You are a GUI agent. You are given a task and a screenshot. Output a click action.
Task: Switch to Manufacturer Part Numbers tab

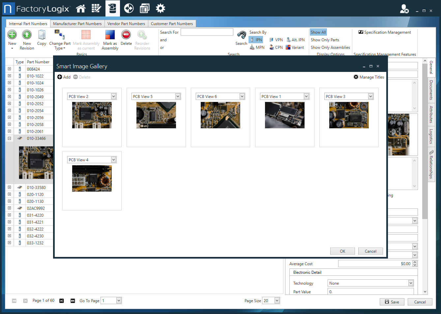77,24
